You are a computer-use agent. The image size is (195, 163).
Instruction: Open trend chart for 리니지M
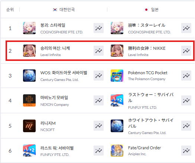click(98, 126)
